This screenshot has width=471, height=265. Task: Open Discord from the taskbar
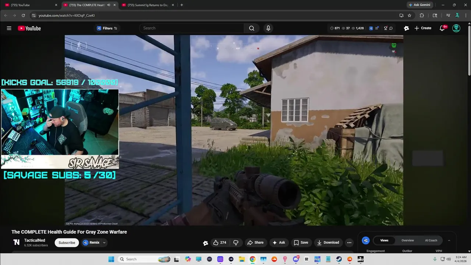tap(296, 259)
